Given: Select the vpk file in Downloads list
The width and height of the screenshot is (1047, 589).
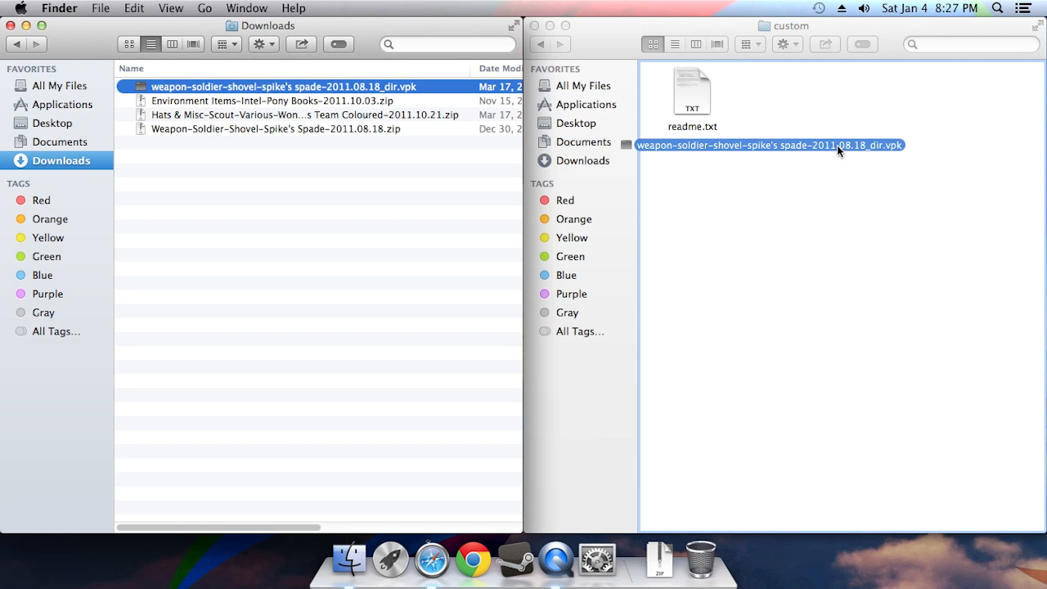Looking at the screenshot, I should pyautogui.click(x=319, y=87).
